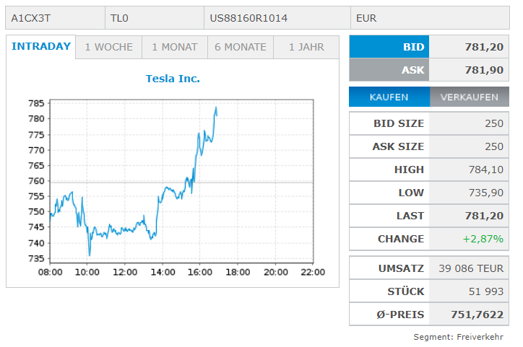Click the Tesla Inc. chart title
Viewport: 523px width, 347px height.
click(173, 79)
